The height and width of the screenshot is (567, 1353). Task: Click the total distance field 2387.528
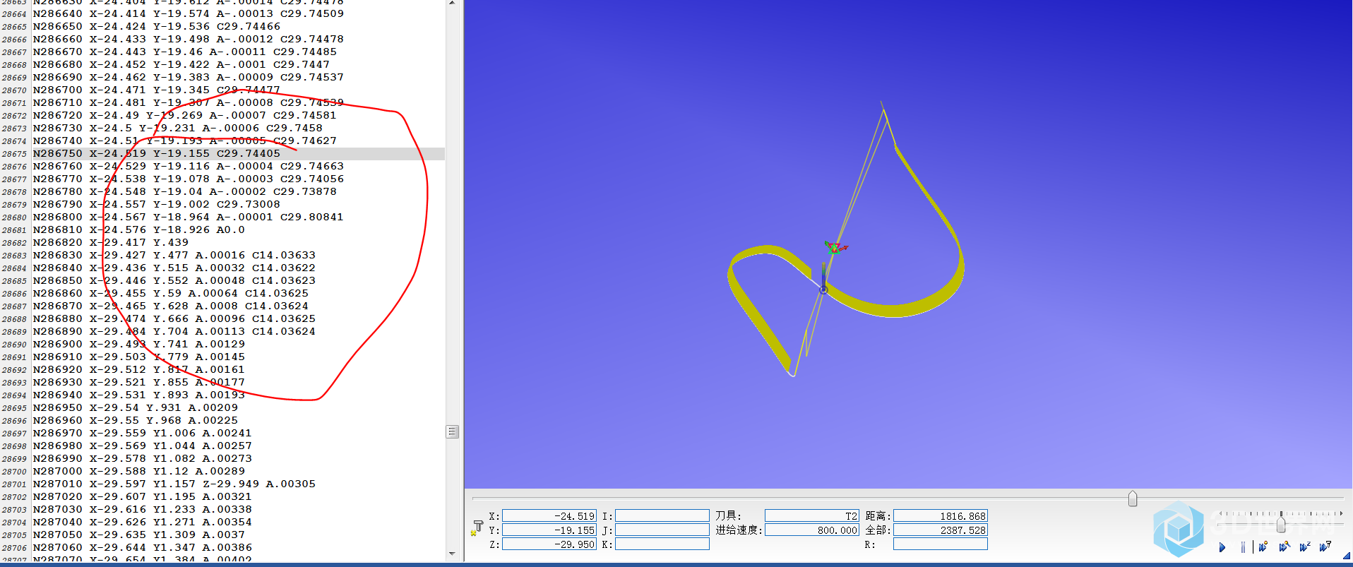pos(940,530)
